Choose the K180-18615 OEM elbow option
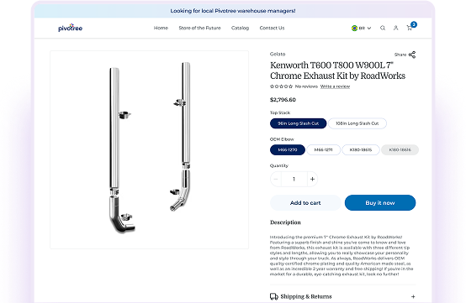 click(361, 149)
